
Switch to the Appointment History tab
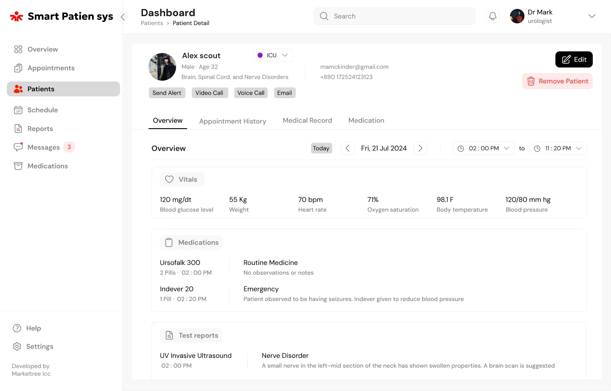click(x=233, y=121)
